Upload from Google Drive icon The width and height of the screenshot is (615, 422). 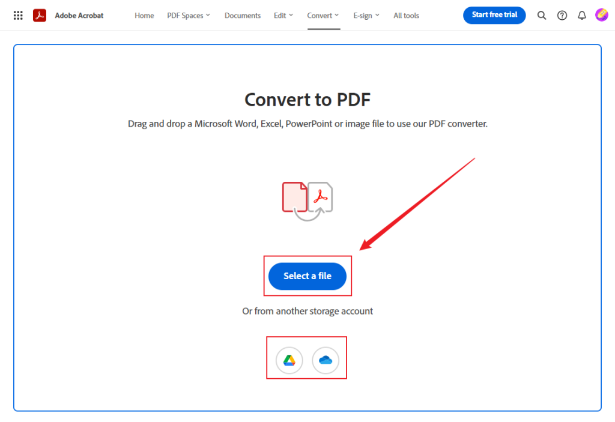tap(288, 358)
